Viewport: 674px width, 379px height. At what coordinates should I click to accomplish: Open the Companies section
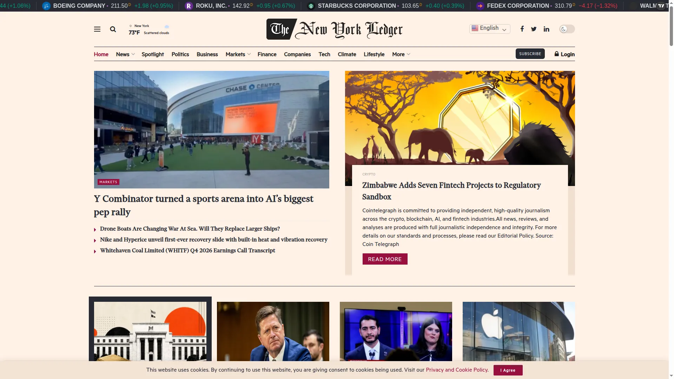(297, 54)
